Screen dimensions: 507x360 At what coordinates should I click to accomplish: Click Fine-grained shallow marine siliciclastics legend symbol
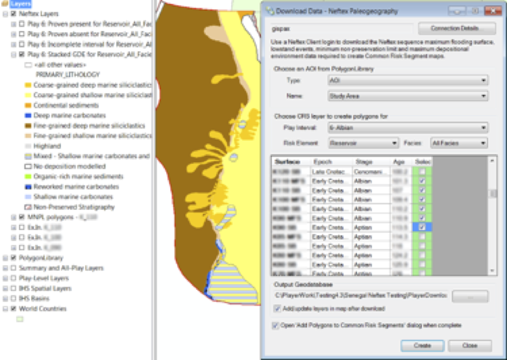pyautogui.click(x=28, y=136)
